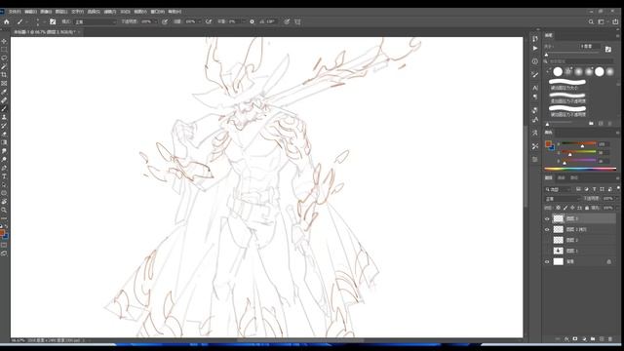Viewport: 624px width, 351px height.
Task: Select the Move tool
Action: tap(4, 41)
